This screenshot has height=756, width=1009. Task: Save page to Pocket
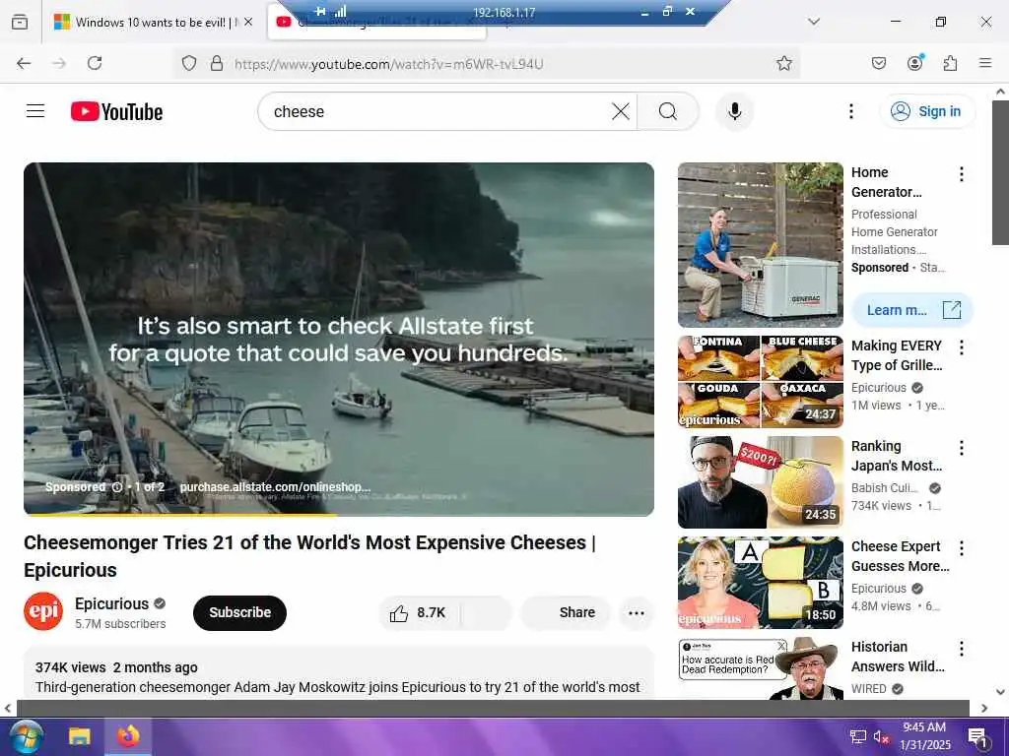(878, 63)
